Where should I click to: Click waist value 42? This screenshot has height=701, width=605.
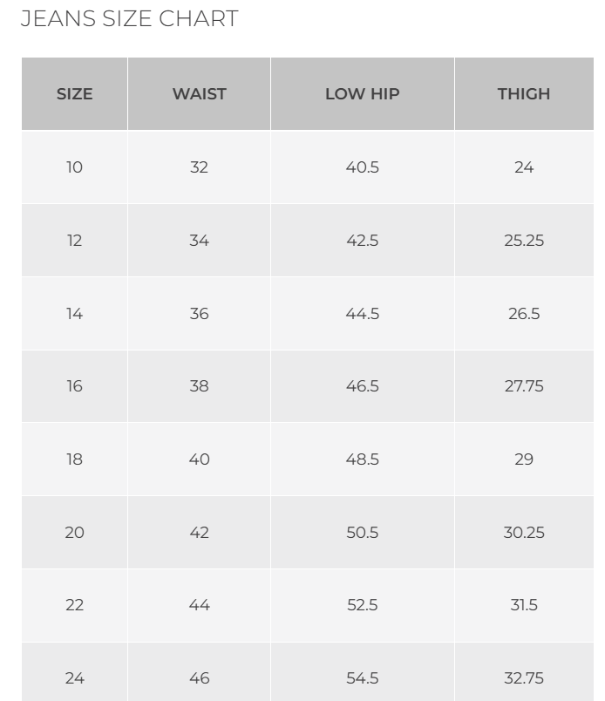tap(199, 533)
